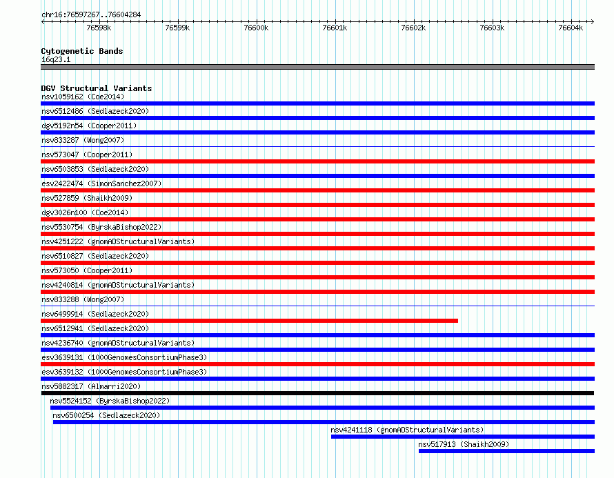
Task: Click the 76598k ruler tick label
Action: 99,28
